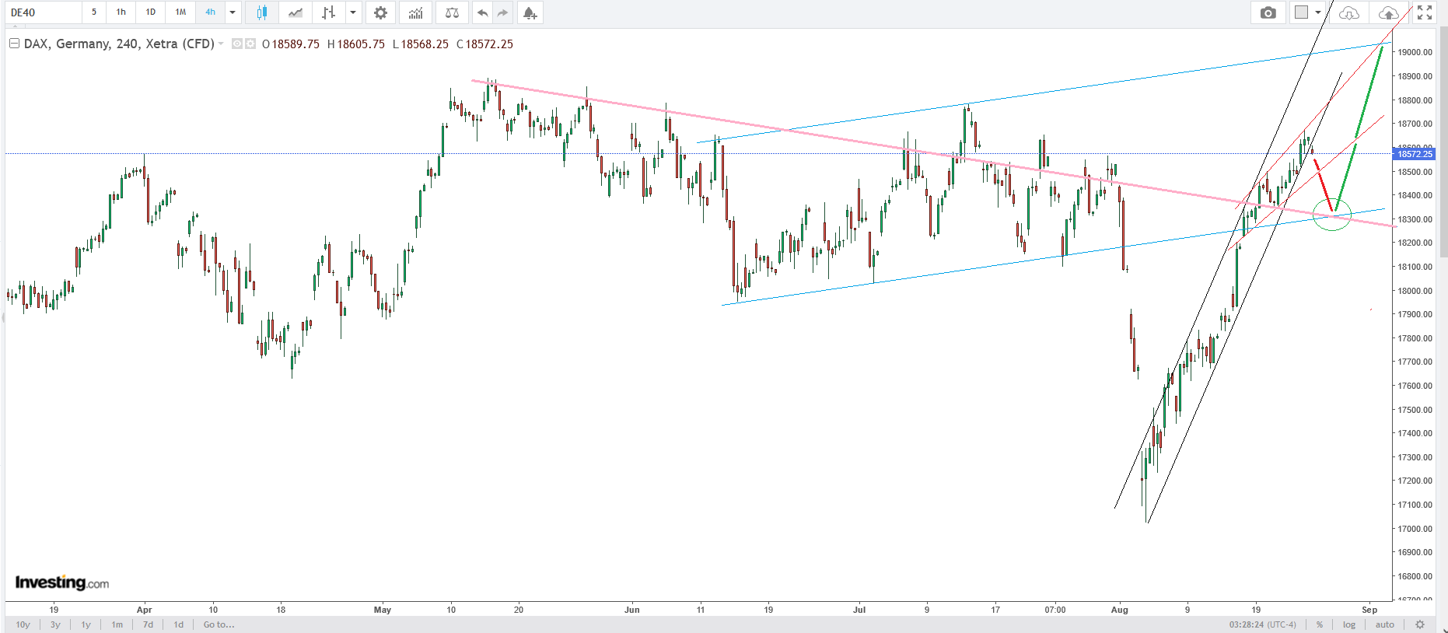
Task: Click the Go to... button
Action: point(219,624)
